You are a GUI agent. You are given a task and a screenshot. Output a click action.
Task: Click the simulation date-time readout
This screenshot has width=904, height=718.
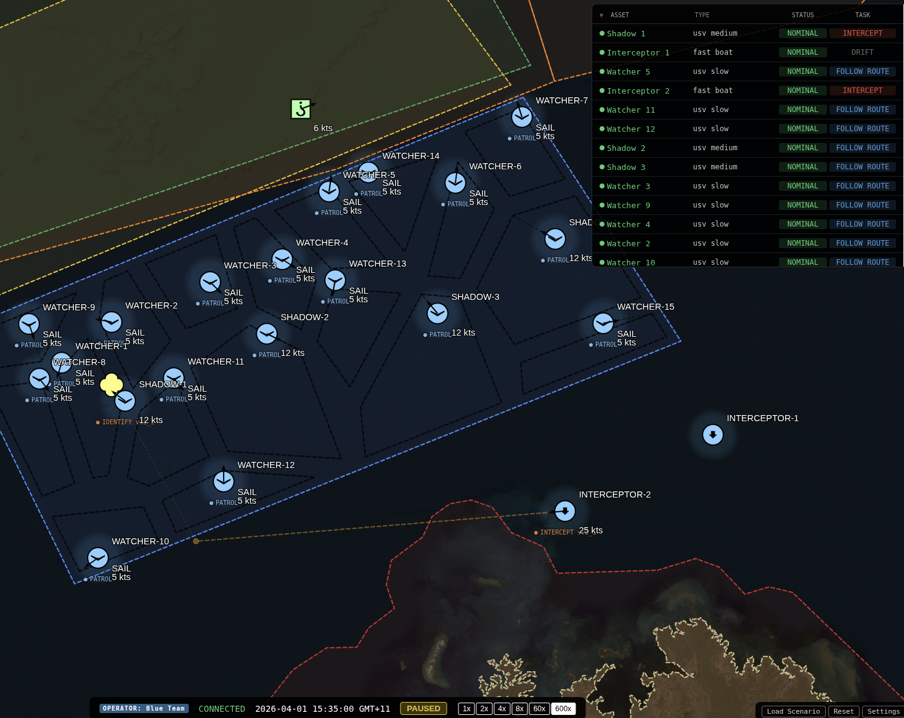[322, 709]
